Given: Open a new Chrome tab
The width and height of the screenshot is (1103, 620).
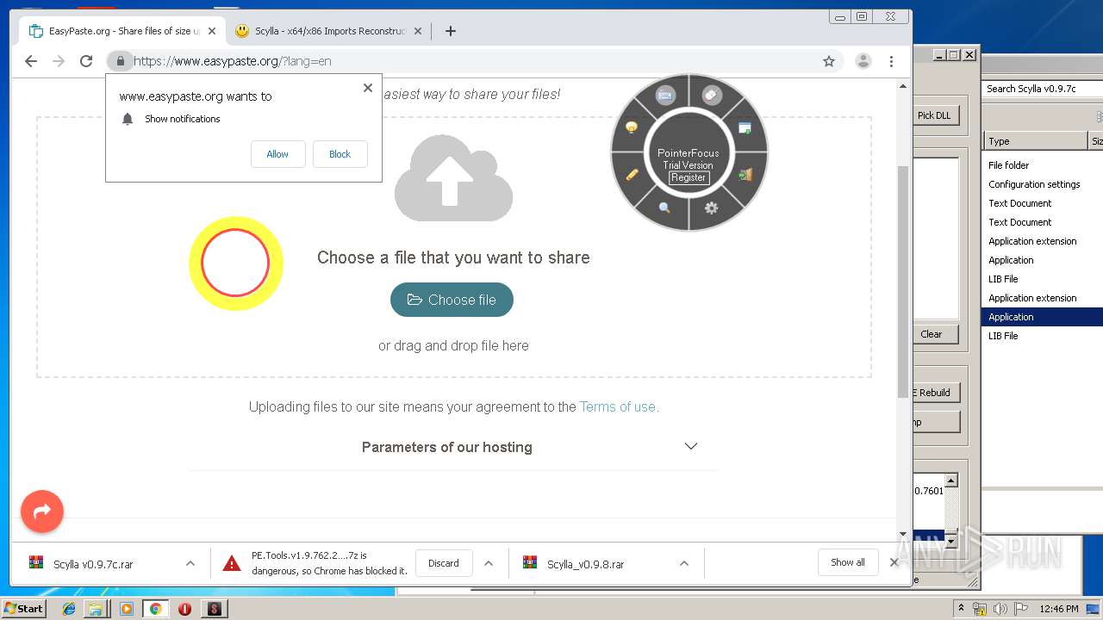Looking at the screenshot, I should (450, 31).
